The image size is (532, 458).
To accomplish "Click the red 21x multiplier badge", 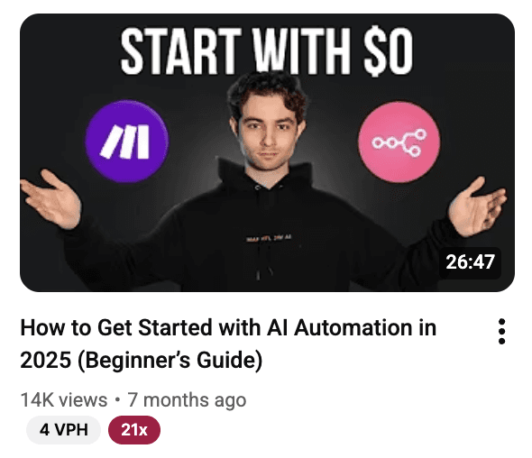I will tap(134, 430).
